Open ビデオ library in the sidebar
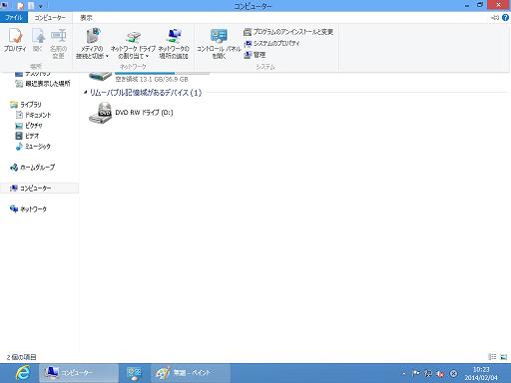Screen dimensions: 511x383 click(x=27, y=136)
